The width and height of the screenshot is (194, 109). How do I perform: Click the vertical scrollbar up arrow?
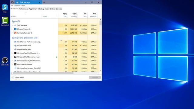click(101, 20)
